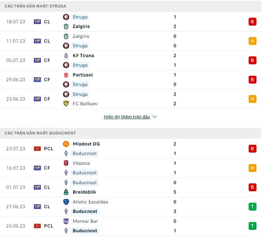Click PCL league flag on 23.07.23
Screen dimensions: 262x237
point(37,149)
